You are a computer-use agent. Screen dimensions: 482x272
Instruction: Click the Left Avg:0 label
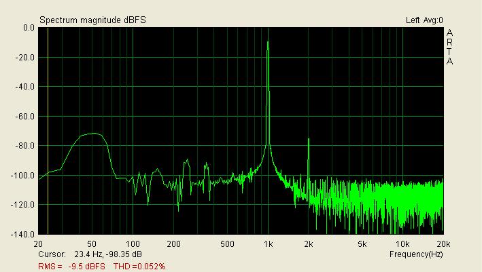[x=424, y=20]
